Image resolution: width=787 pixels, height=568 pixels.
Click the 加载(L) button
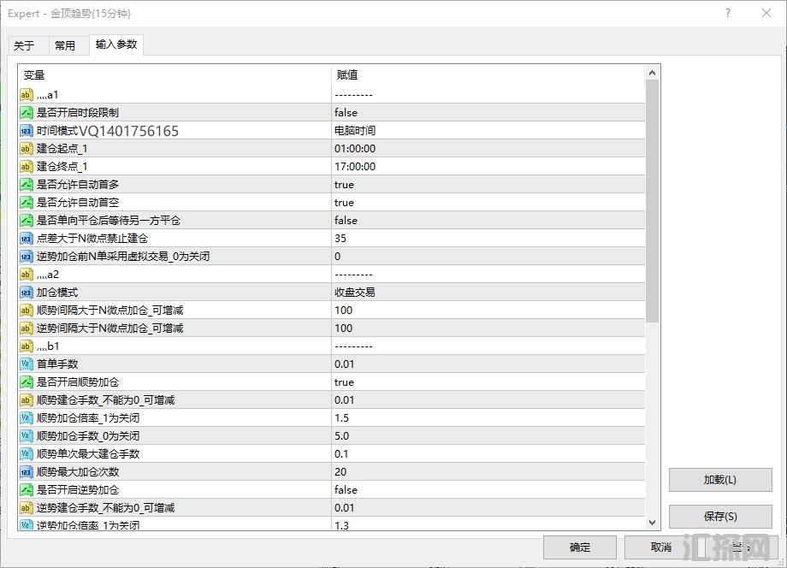tap(719, 480)
